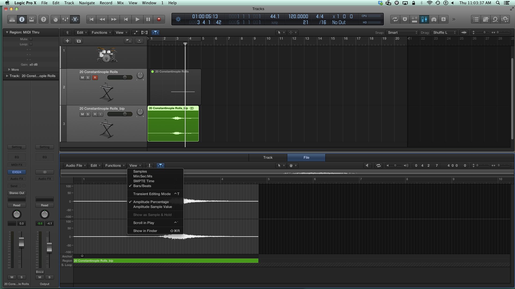Screen dimensions: 515x289
Task: Switch to the Track editor tab
Action: [x=268, y=157]
